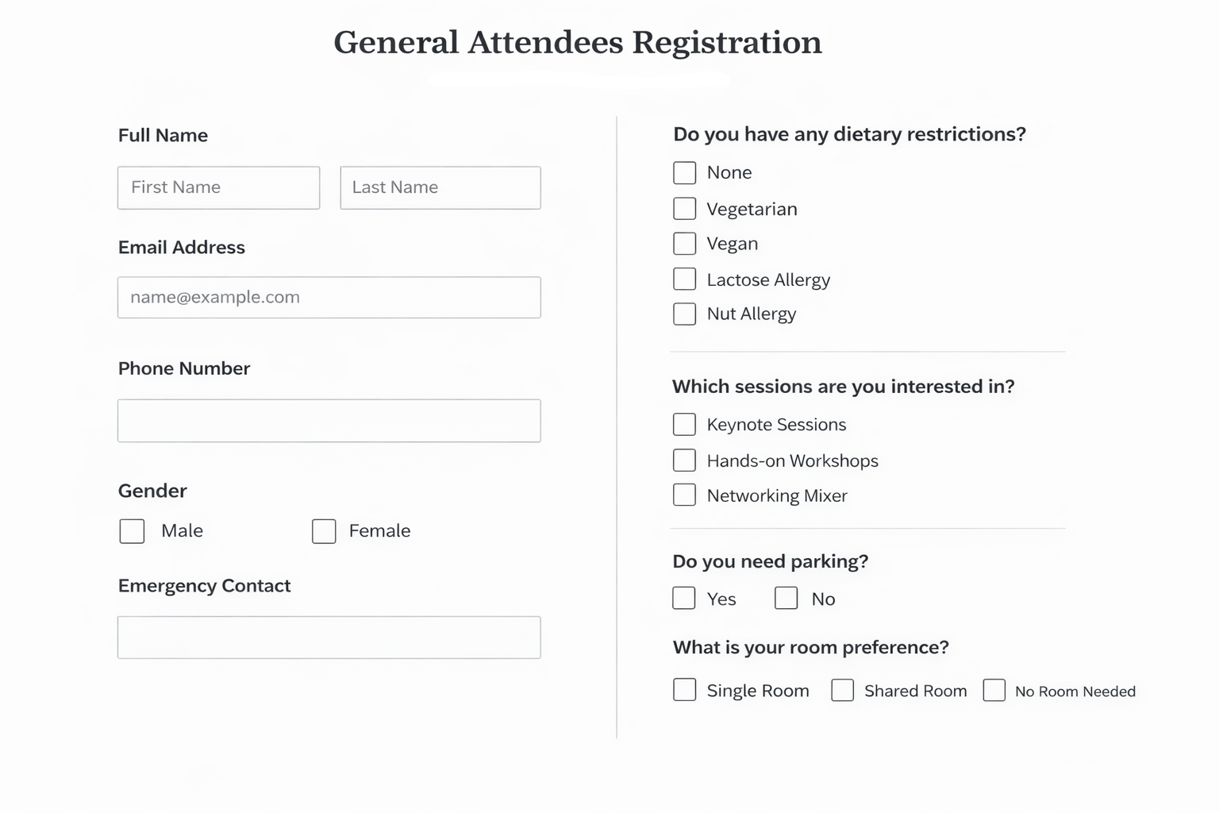The image size is (1219, 813).
Task: Check No Room Needed preference
Action: [x=994, y=691]
